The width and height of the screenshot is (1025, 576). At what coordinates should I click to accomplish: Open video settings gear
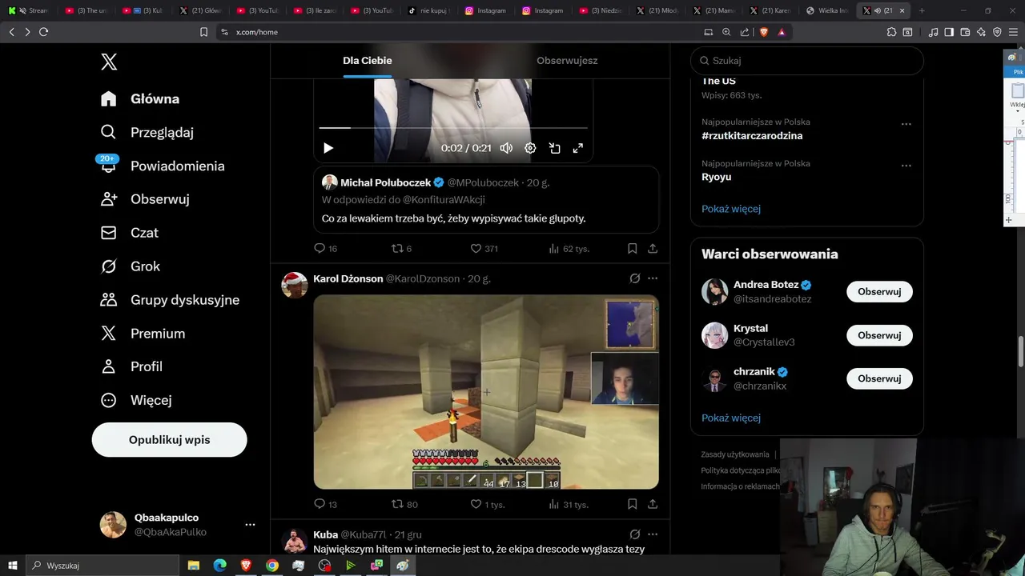(x=530, y=148)
